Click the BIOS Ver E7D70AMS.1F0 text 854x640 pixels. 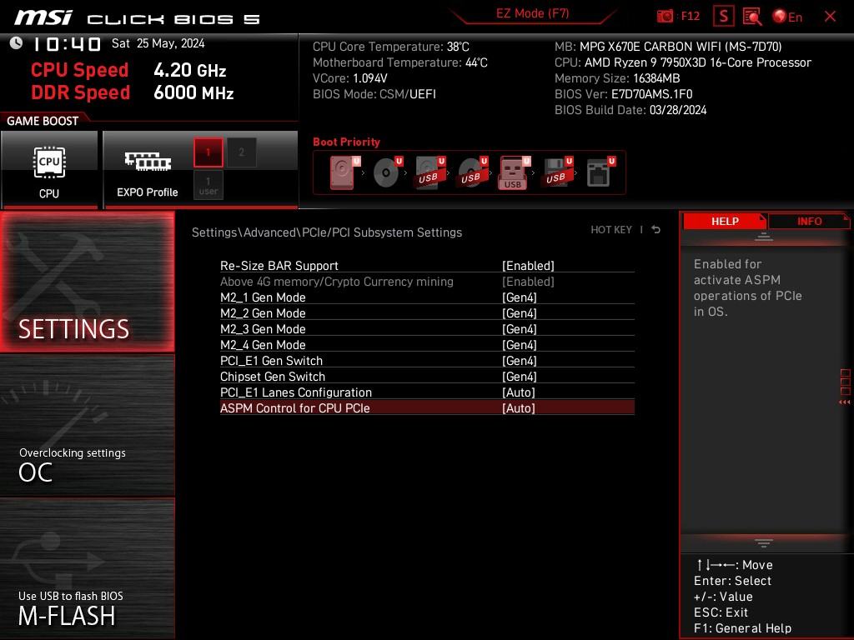coord(623,94)
